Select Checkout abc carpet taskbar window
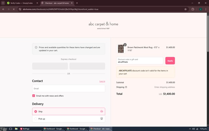This screenshot has height=131, width=209. point(101,129)
